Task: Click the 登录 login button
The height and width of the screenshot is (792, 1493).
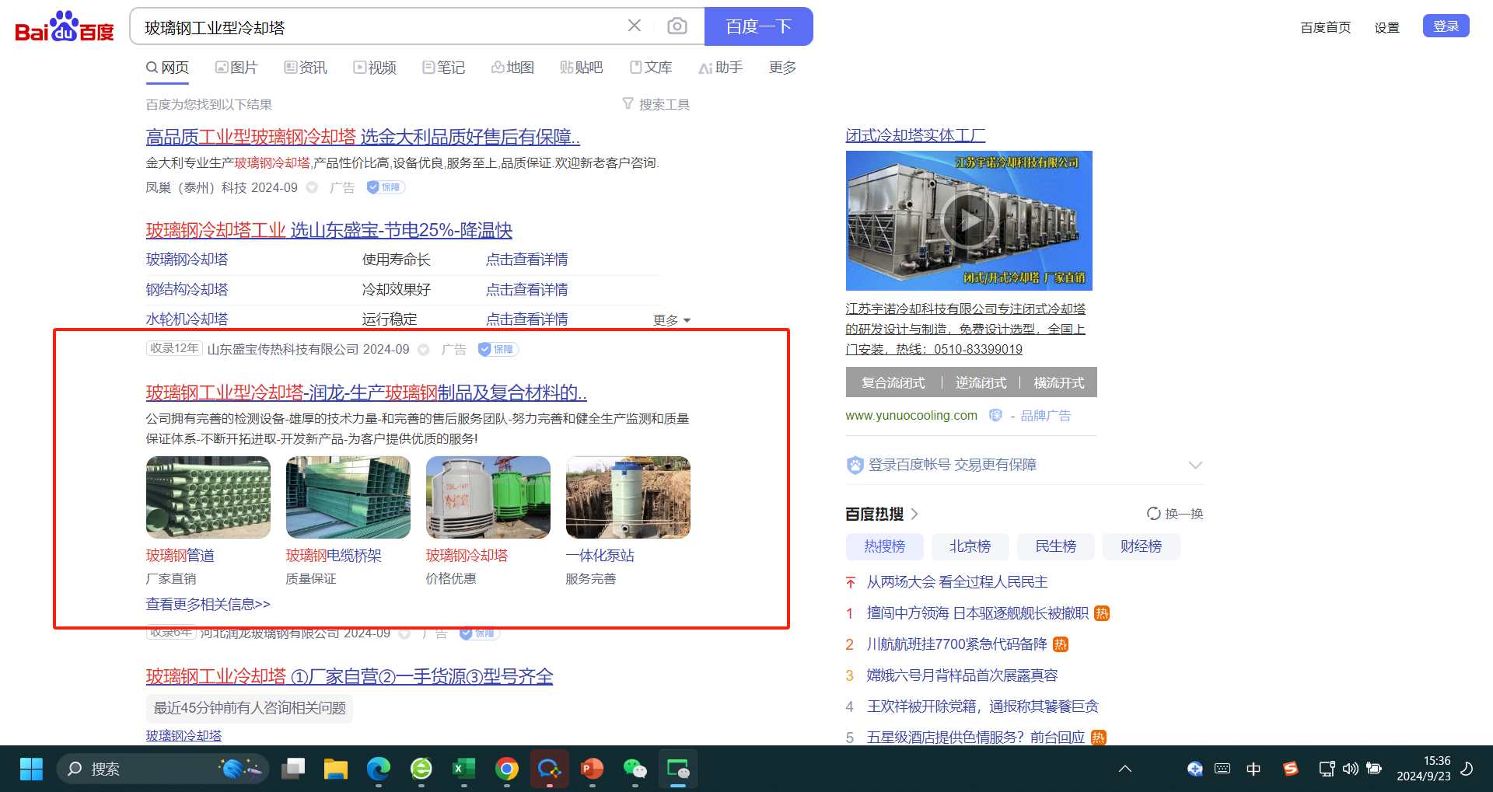Action: (x=1446, y=26)
